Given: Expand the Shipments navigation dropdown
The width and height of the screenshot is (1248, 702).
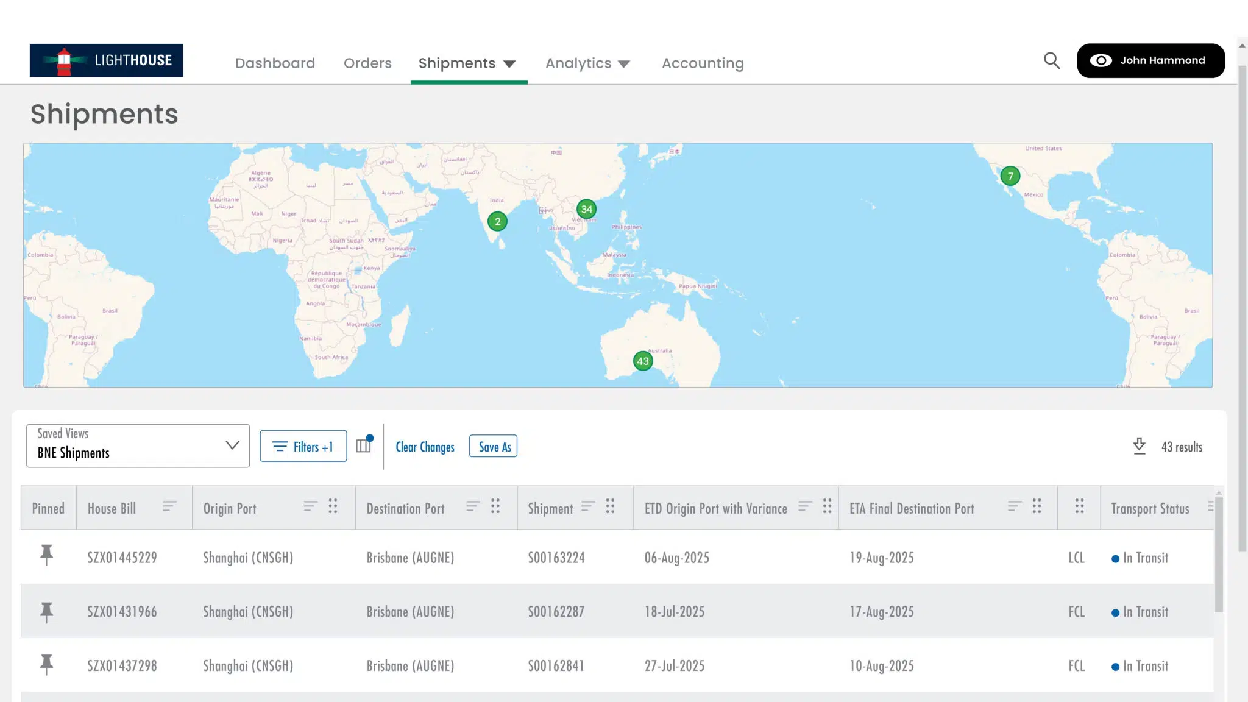Looking at the screenshot, I should click(510, 63).
